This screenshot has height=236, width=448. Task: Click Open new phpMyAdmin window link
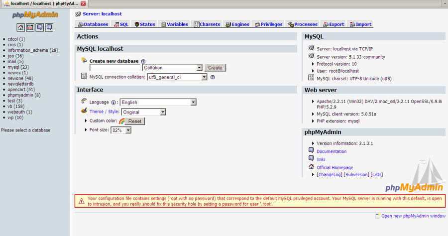(414, 216)
